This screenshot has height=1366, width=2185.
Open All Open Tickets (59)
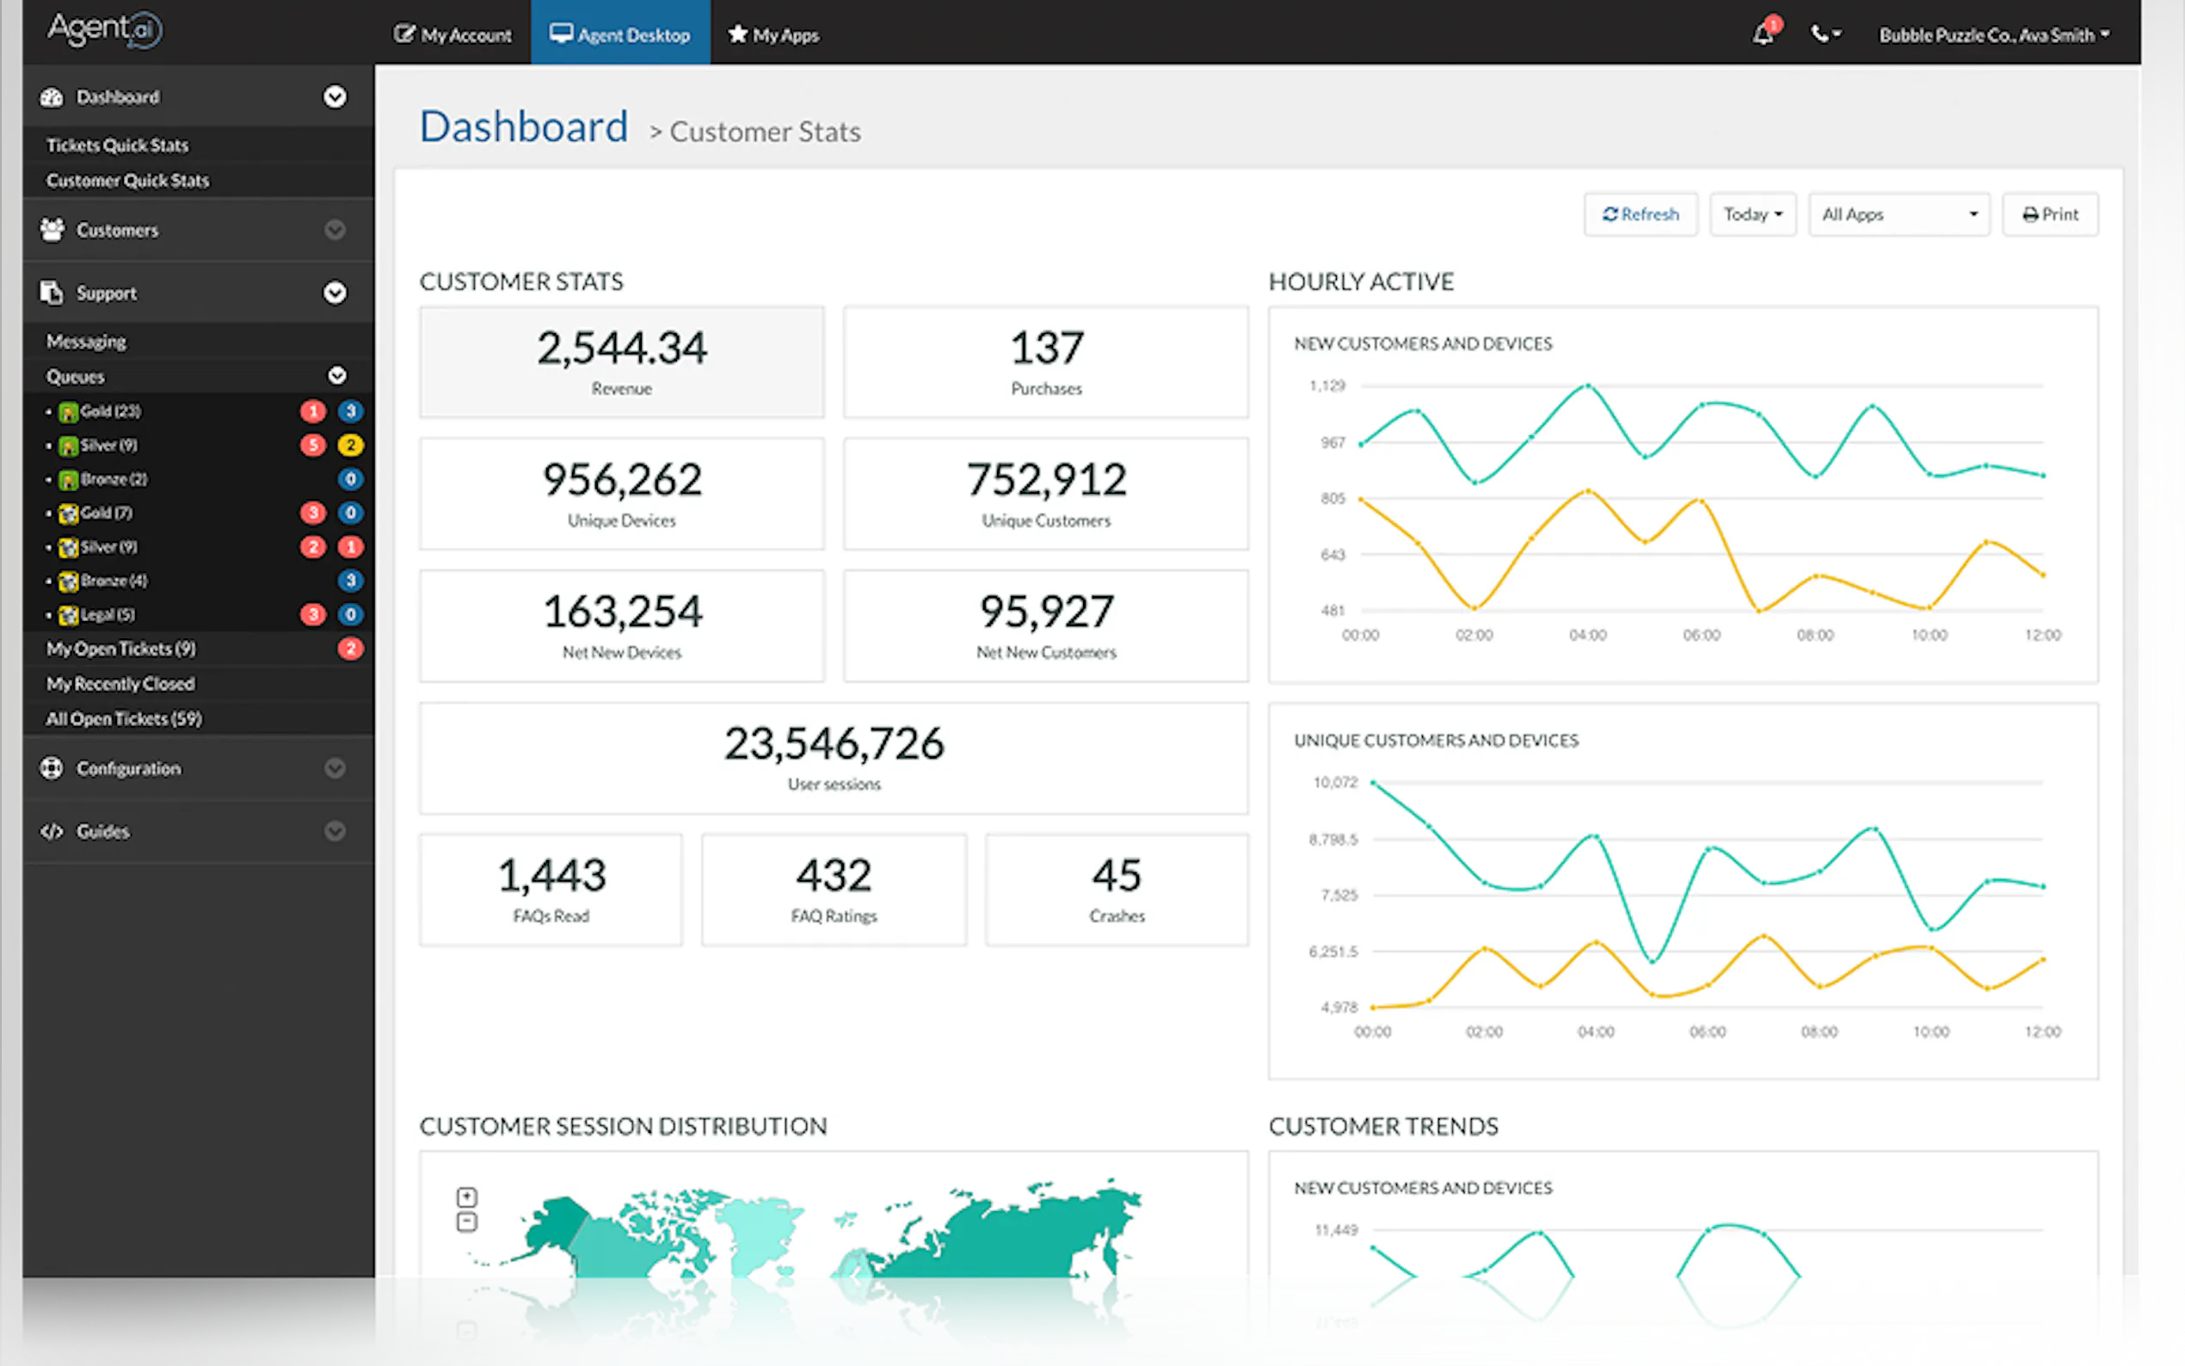[124, 718]
